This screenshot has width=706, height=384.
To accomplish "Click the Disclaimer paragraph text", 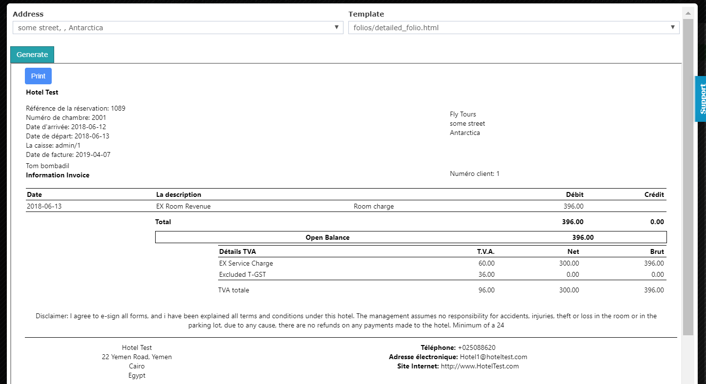I will point(346,321).
